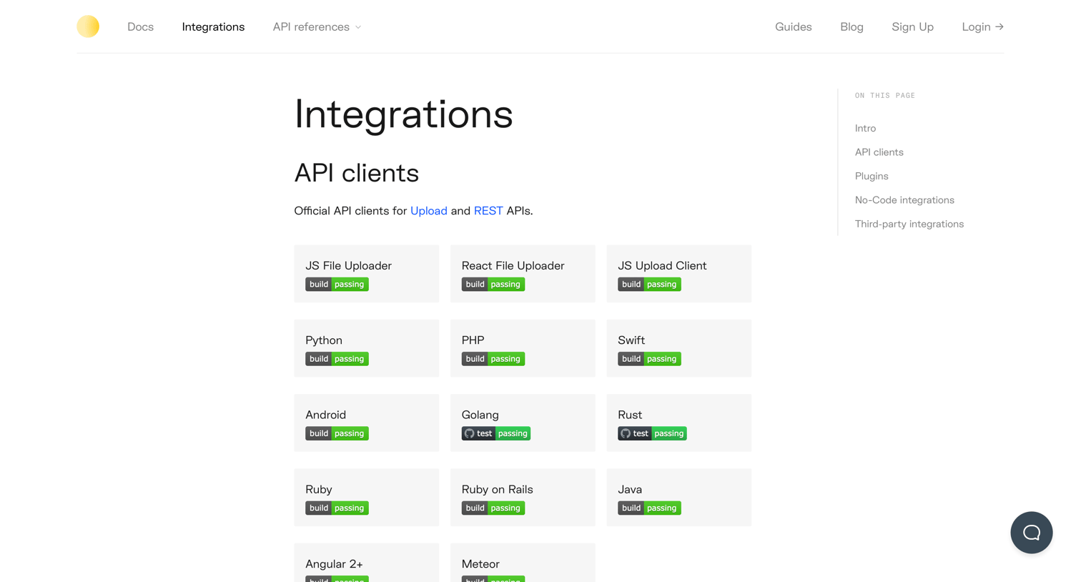The width and height of the screenshot is (1081, 582).
Task: Click the Integrations page heading
Action: click(x=403, y=114)
